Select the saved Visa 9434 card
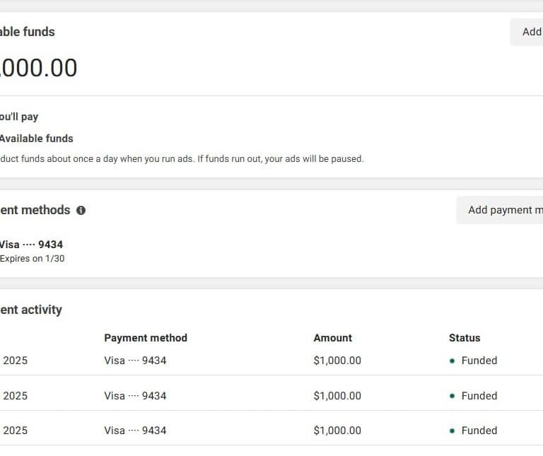 tap(31, 245)
